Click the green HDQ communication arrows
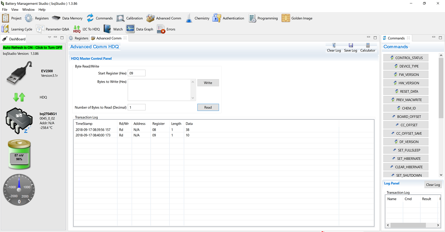 [x=19, y=97]
